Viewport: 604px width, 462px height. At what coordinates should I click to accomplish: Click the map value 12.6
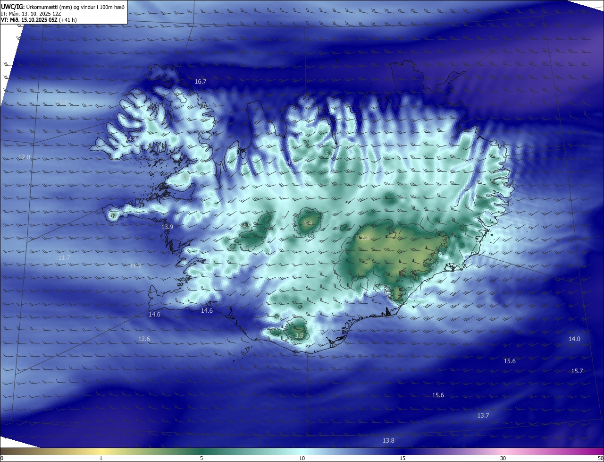(144, 339)
